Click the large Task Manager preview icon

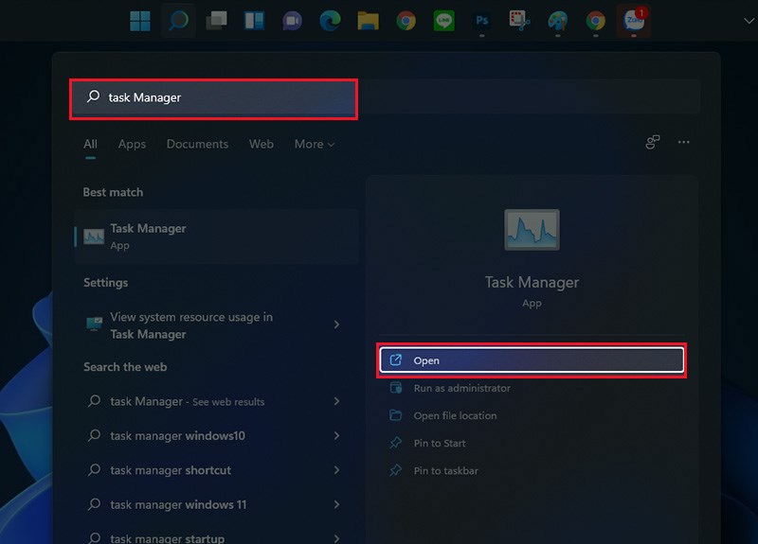[x=532, y=230]
